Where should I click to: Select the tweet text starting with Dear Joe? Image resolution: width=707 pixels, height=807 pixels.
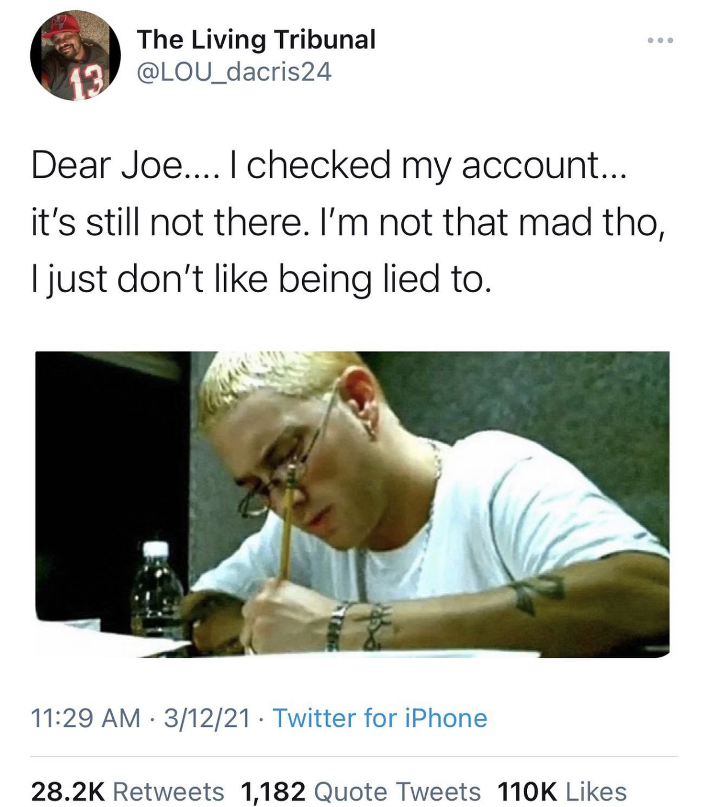348,222
